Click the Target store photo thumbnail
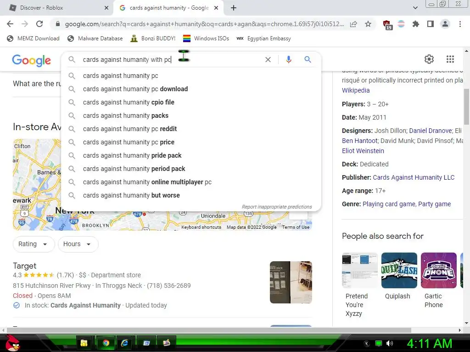470x352 pixels. point(291,282)
